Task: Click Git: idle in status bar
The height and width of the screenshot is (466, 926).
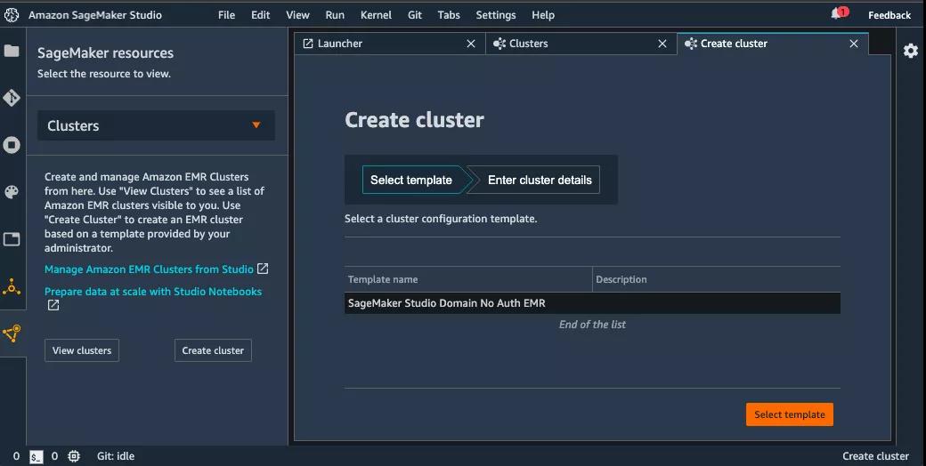Action: pyautogui.click(x=116, y=456)
